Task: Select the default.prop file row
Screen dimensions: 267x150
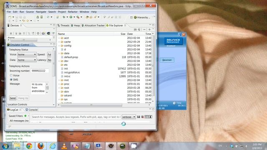Action: pyautogui.click(x=105, y=57)
